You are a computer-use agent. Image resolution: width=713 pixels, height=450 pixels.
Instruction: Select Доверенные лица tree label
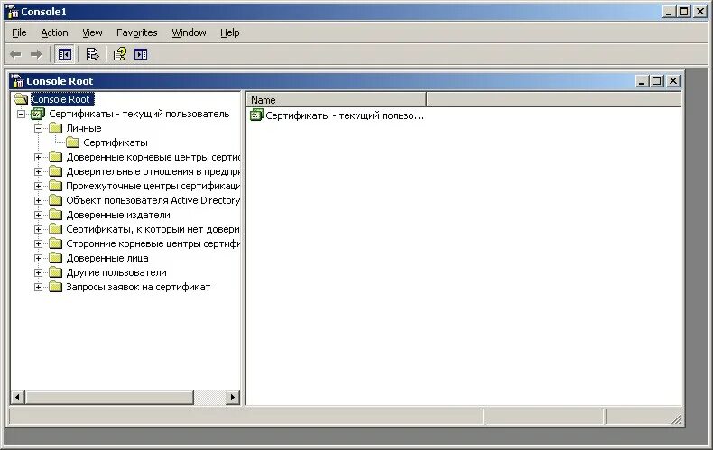tap(107, 258)
